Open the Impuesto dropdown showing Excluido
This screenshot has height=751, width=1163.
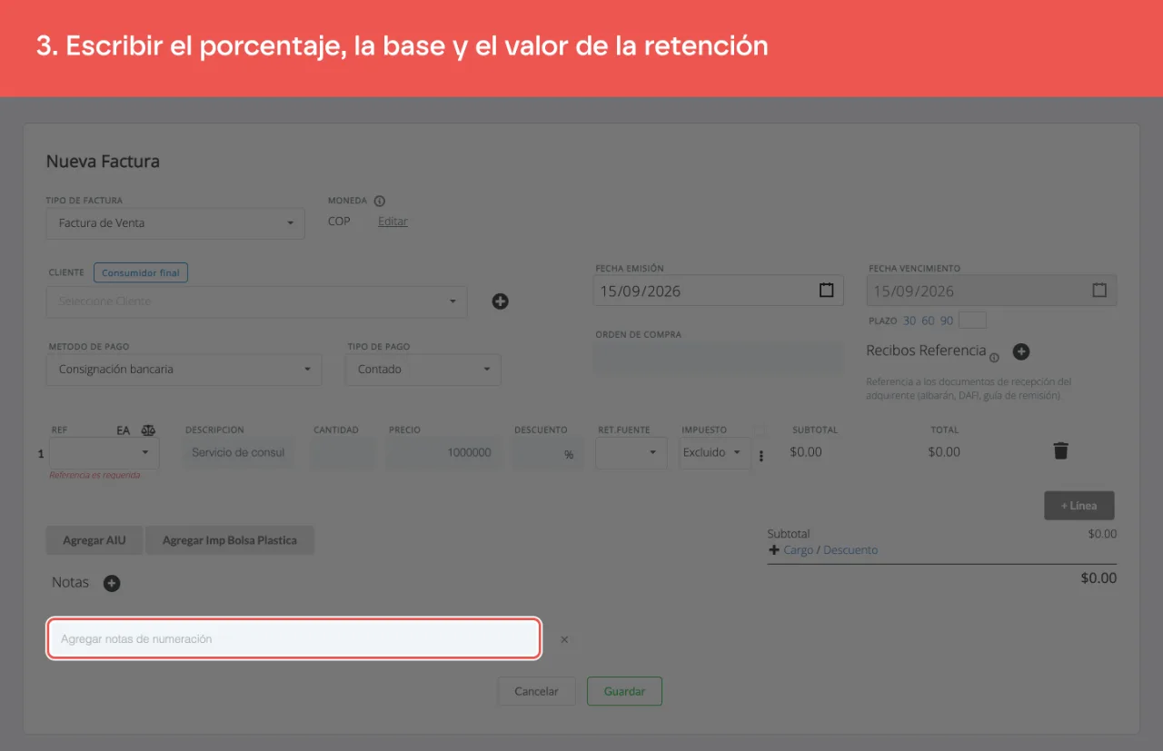click(x=715, y=452)
